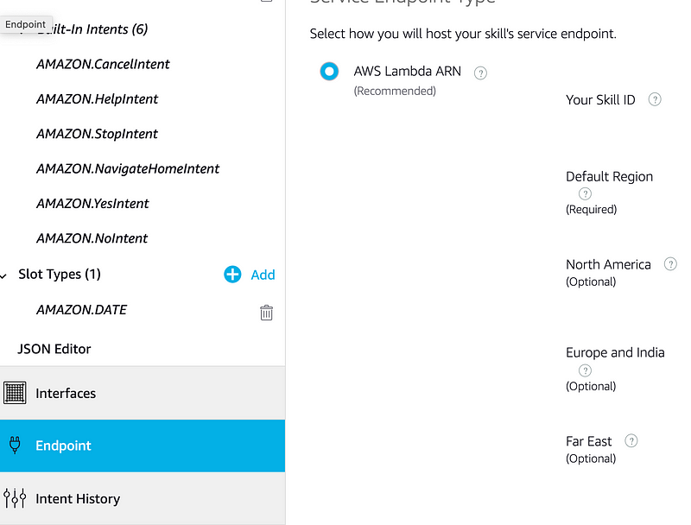Show North America help tooltip
Image resolution: width=691 pixels, height=525 pixels.
(x=670, y=264)
